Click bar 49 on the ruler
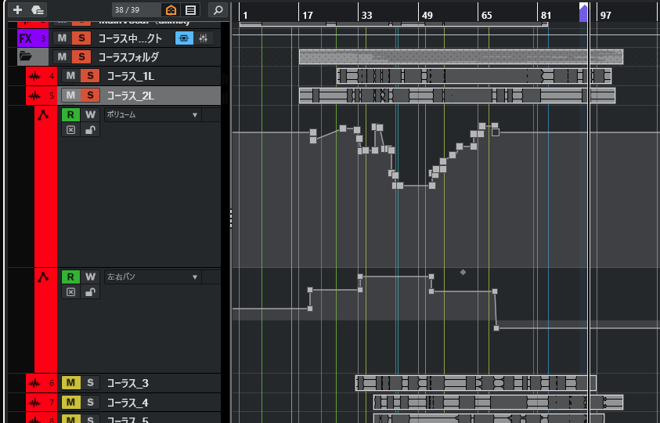The image size is (660, 423). click(x=427, y=16)
